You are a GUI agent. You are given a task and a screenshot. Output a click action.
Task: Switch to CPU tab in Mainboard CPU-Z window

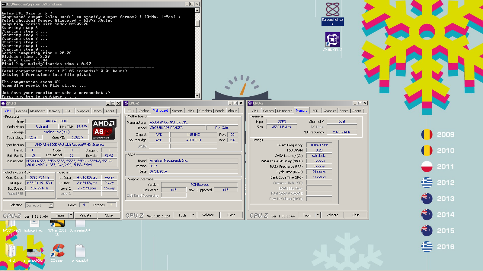(130, 111)
